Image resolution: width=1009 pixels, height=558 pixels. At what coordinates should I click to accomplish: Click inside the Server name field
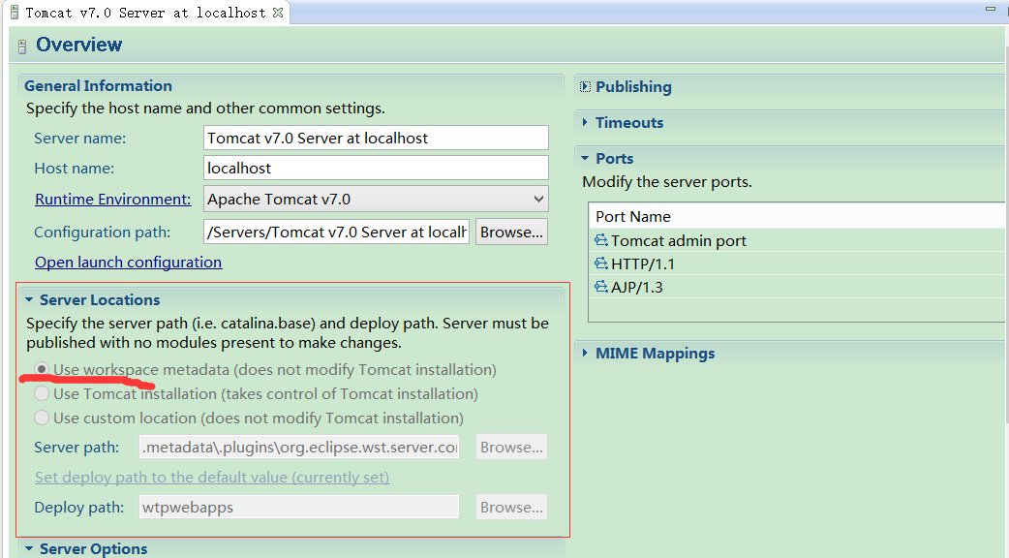click(376, 138)
